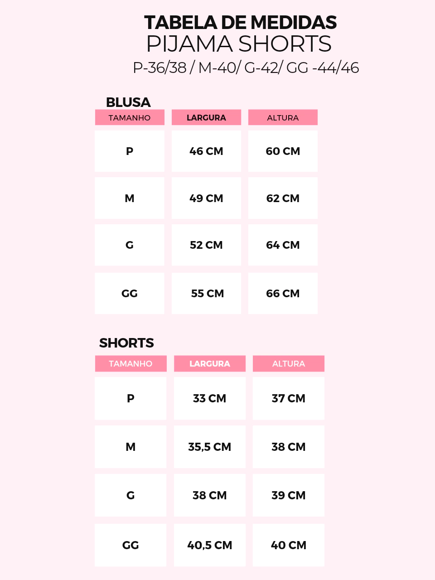Screen dimensions: 435x580
Task: Click the 33 CM shorts width cell
Action: pyautogui.click(x=210, y=398)
